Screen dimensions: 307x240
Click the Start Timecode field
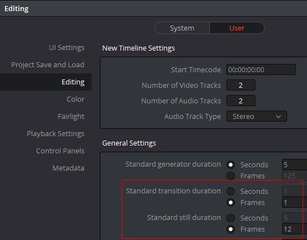pyautogui.click(x=261, y=69)
